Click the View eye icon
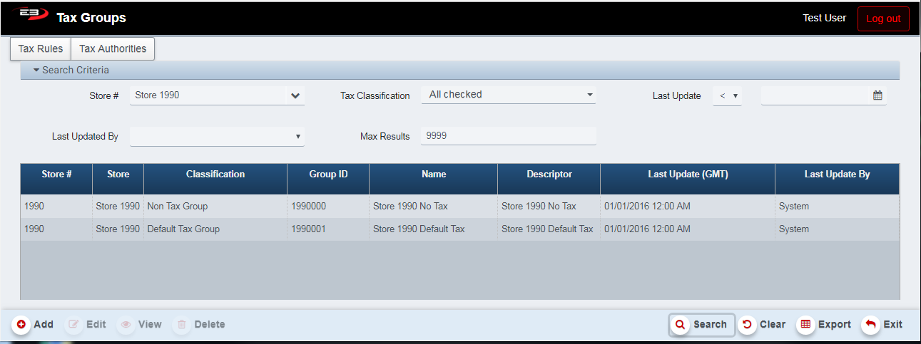Viewport: 921px width, 344px height. (126, 325)
